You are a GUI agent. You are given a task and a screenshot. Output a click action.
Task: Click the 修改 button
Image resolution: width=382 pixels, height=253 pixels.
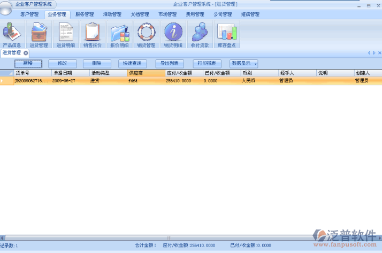[x=63, y=64]
